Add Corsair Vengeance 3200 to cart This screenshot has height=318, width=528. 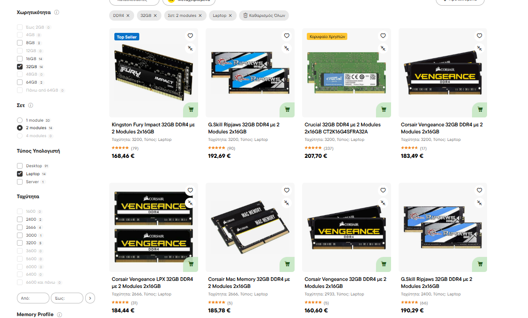pos(480,109)
